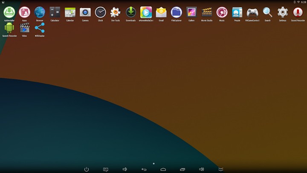Open the Calculator app

coord(55,13)
